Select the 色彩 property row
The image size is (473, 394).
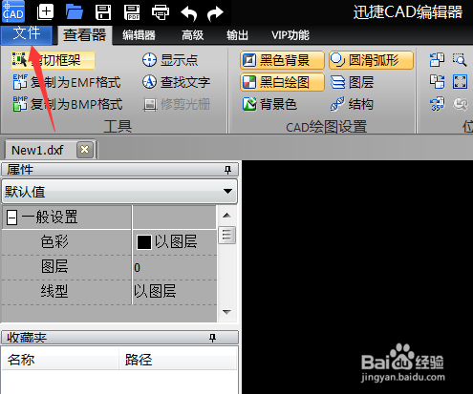coord(109,242)
